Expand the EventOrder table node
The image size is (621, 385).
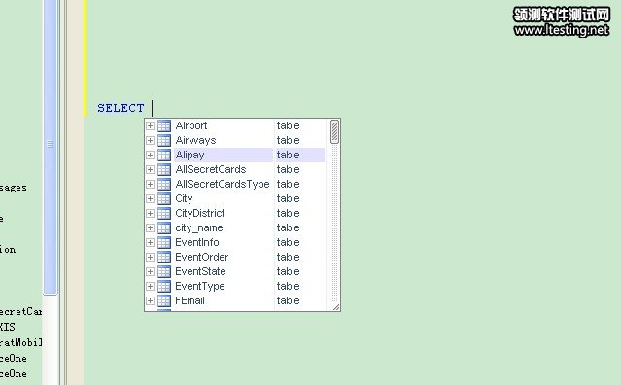(x=150, y=257)
